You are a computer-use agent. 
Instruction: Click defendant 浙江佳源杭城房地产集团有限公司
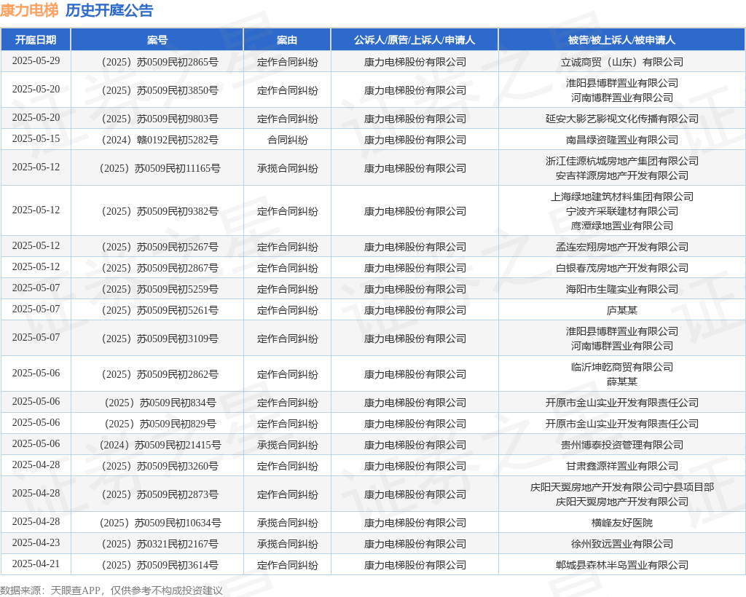tap(622, 161)
